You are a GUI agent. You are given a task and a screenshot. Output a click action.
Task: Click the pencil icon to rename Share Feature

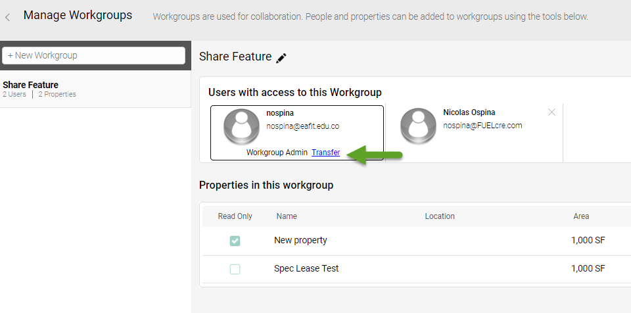point(281,58)
